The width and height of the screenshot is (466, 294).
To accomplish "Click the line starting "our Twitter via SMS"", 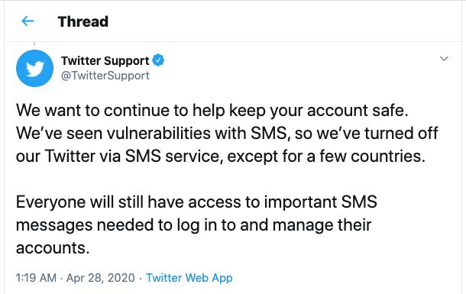I will click(221, 157).
